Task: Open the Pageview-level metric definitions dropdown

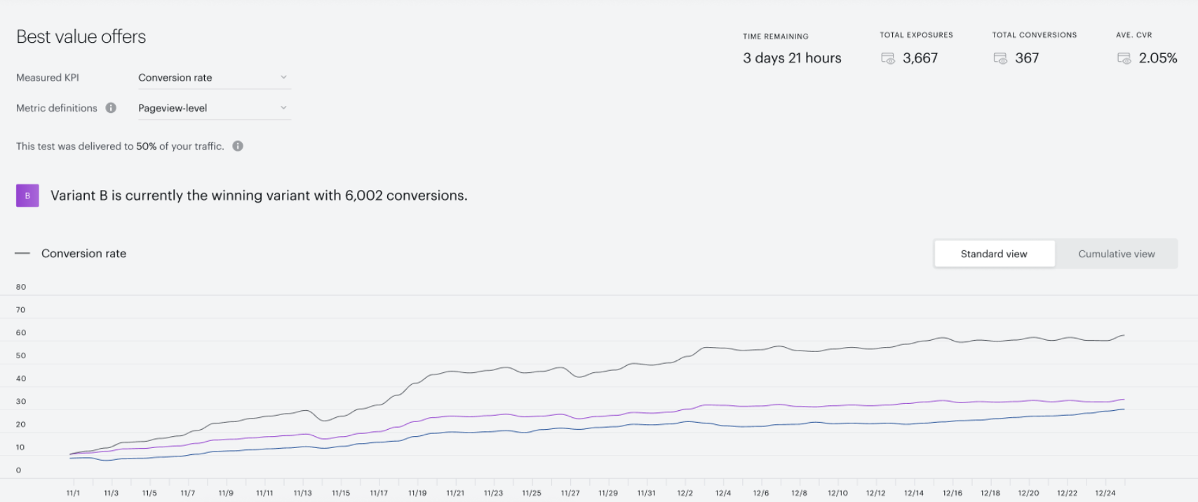Action: (214, 108)
